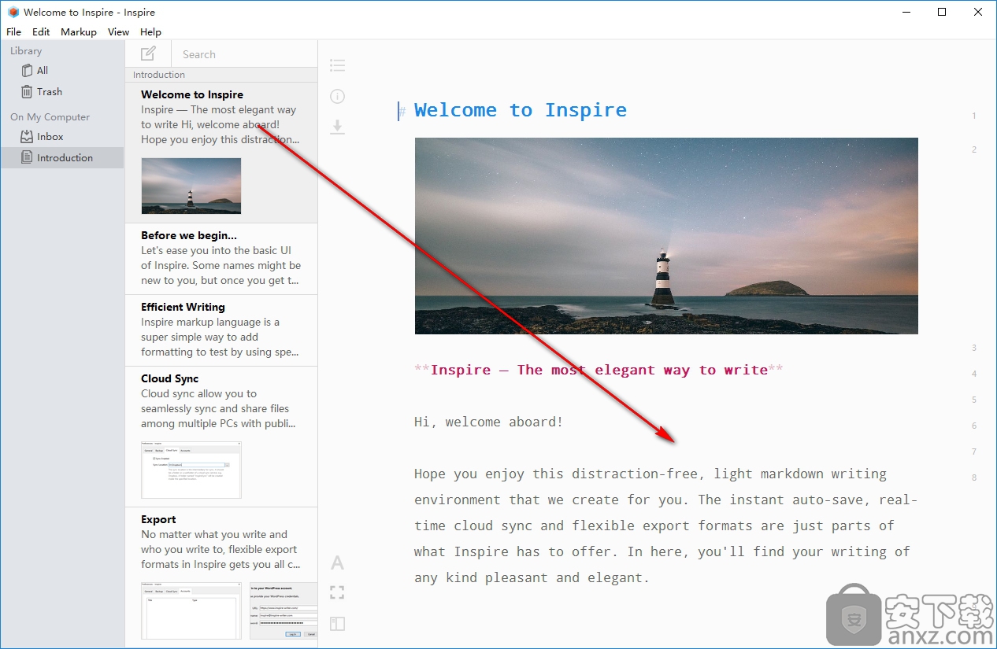Click the Hi, welcome aboard! line
Image resolution: width=997 pixels, height=649 pixels.
click(489, 422)
